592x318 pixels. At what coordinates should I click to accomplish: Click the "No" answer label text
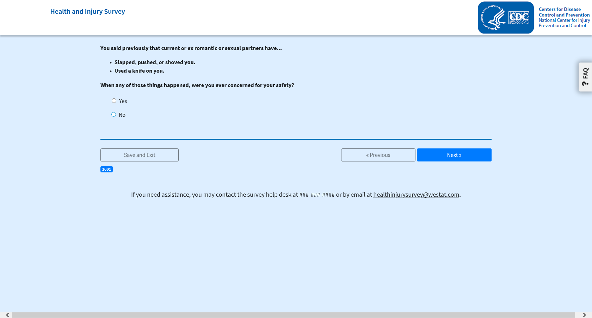[122, 115]
